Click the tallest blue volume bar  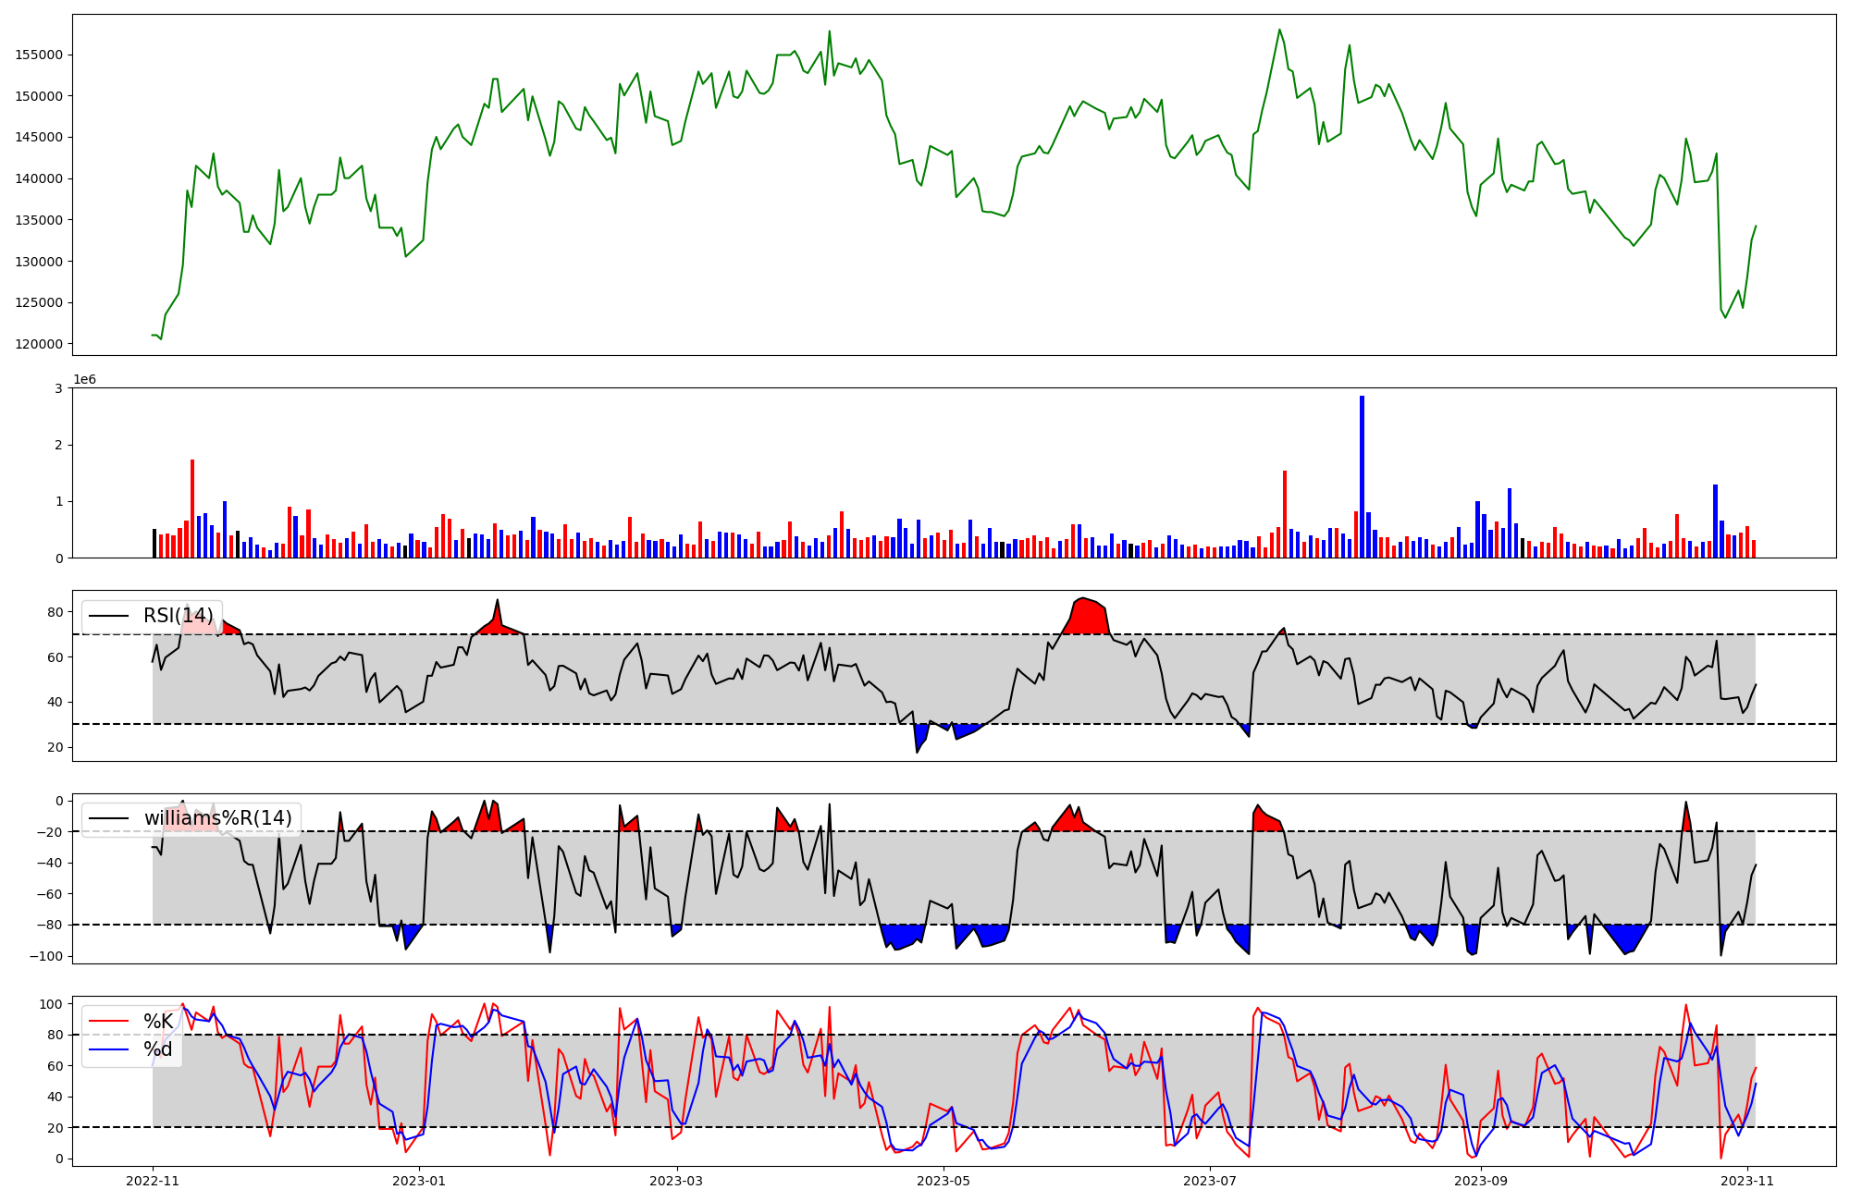[1362, 476]
